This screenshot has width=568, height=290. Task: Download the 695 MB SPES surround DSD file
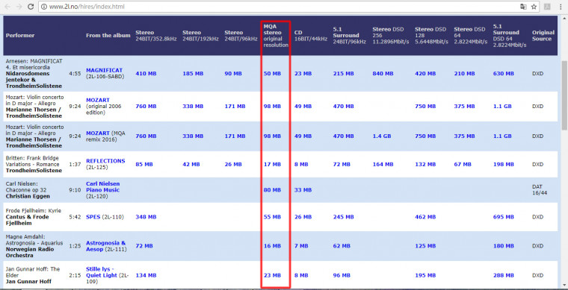point(504,217)
